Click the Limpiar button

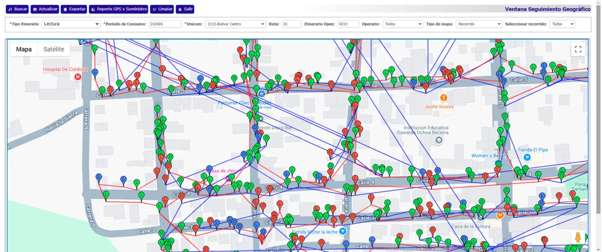162,9
